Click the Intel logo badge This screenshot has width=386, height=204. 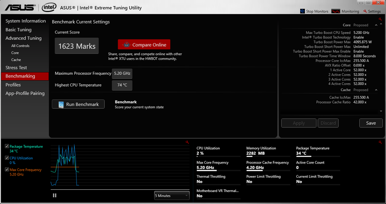tap(49, 7)
